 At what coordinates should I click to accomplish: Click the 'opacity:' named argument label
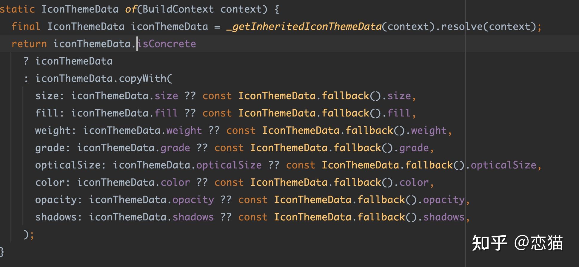pos(58,200)
